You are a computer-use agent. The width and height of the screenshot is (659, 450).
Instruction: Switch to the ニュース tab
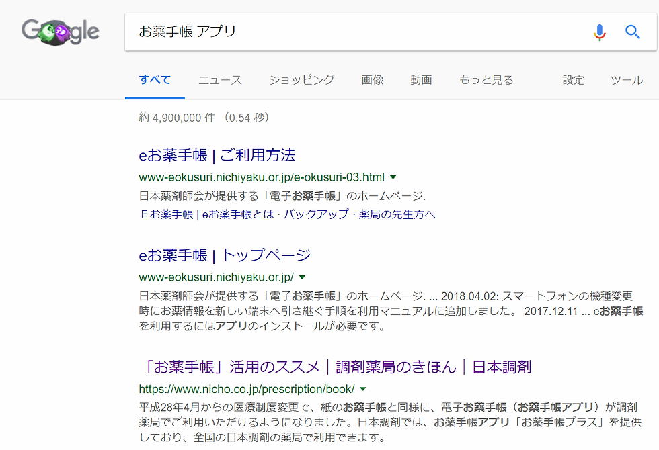pos(221,80)
